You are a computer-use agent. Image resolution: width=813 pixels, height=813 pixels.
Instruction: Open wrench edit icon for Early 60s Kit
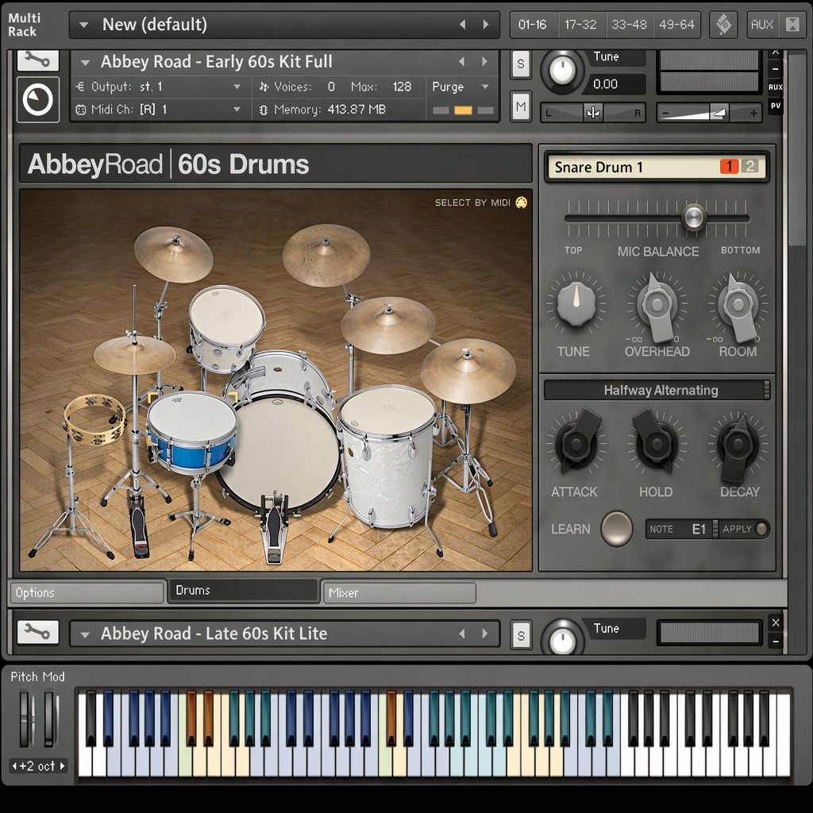click(38, 60)
